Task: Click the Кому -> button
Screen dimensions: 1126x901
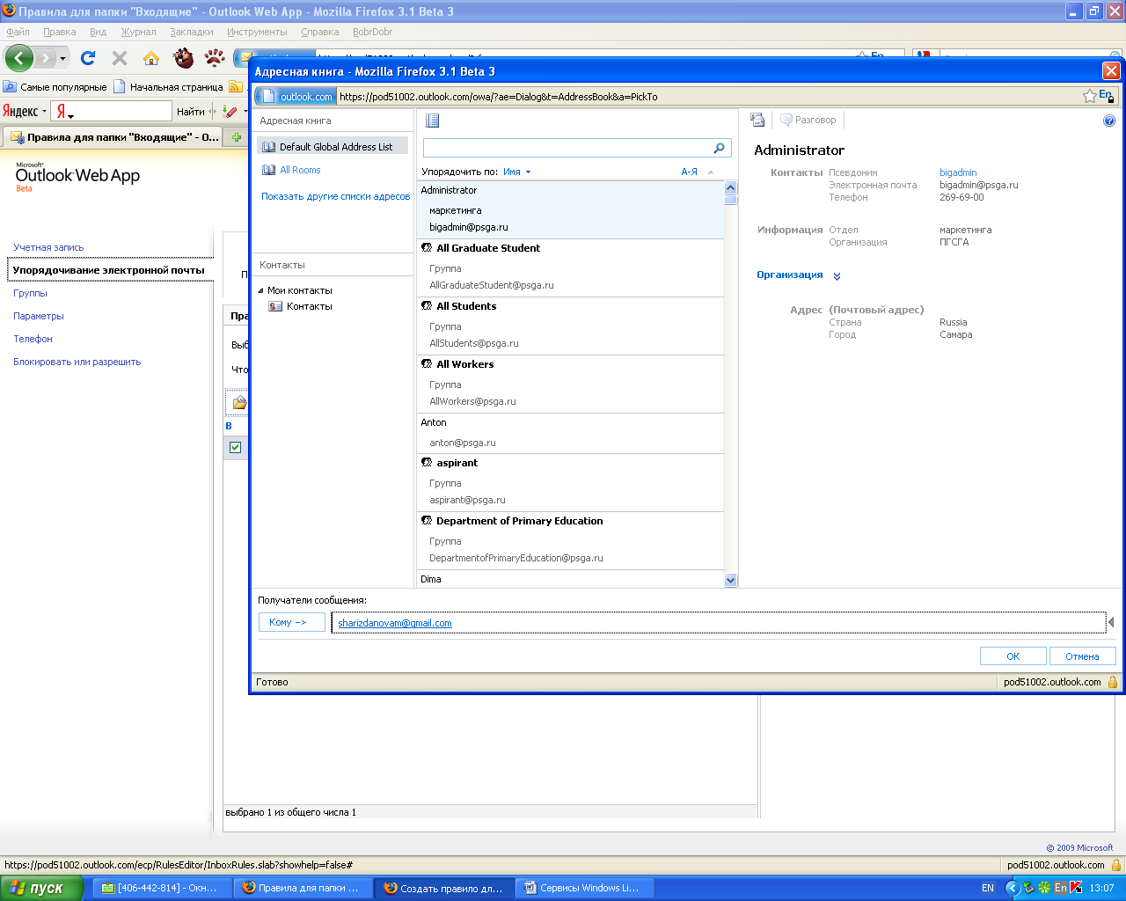Action: [291, 622]
